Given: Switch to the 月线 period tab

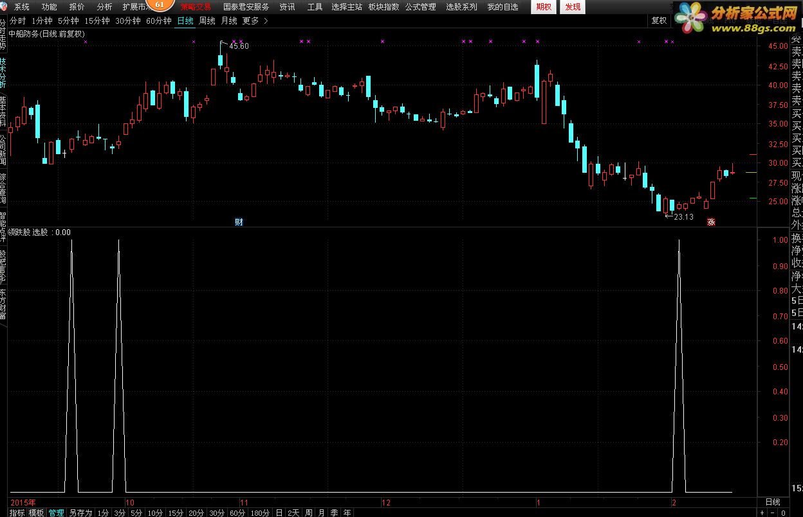Looking at the screenshot, I should click(229, 21).
